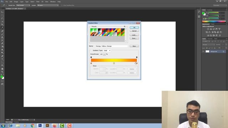Switch to the Swatches tab
228x128 pixels.
[210, 10]
